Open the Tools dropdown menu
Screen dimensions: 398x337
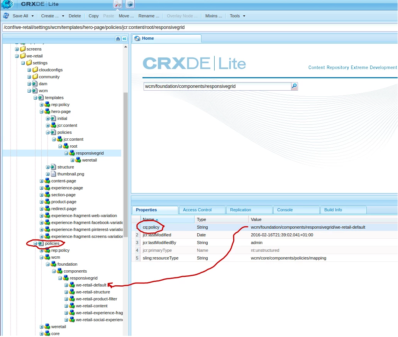pyautogui.click(x=237, y=16)
